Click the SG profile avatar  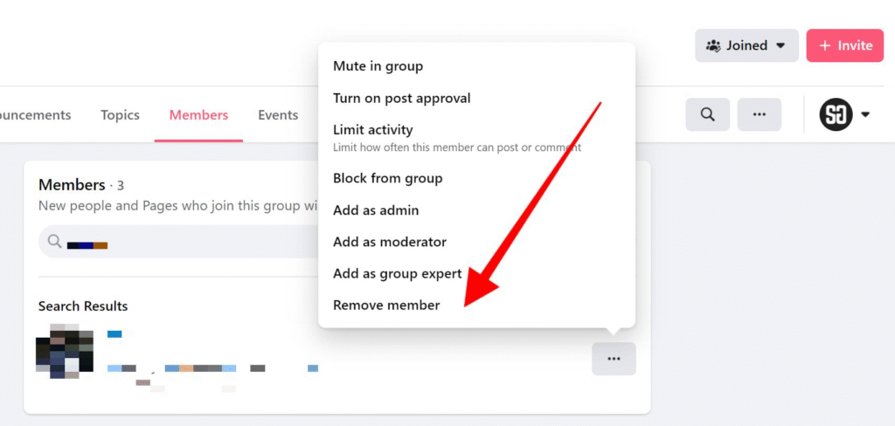[x=836, y=114]
